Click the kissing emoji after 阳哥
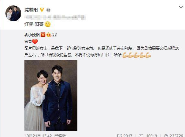The height and width of the screenshot is (137, 185). (48, 24)
